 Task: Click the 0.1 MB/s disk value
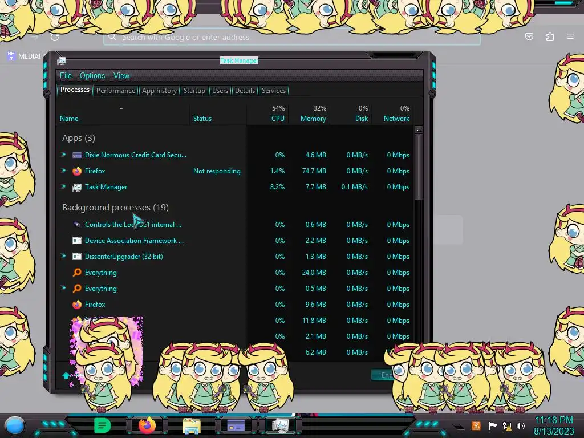point(355,187)
